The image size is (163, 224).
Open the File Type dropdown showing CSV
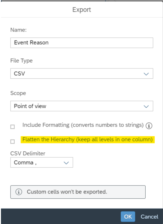82,74
